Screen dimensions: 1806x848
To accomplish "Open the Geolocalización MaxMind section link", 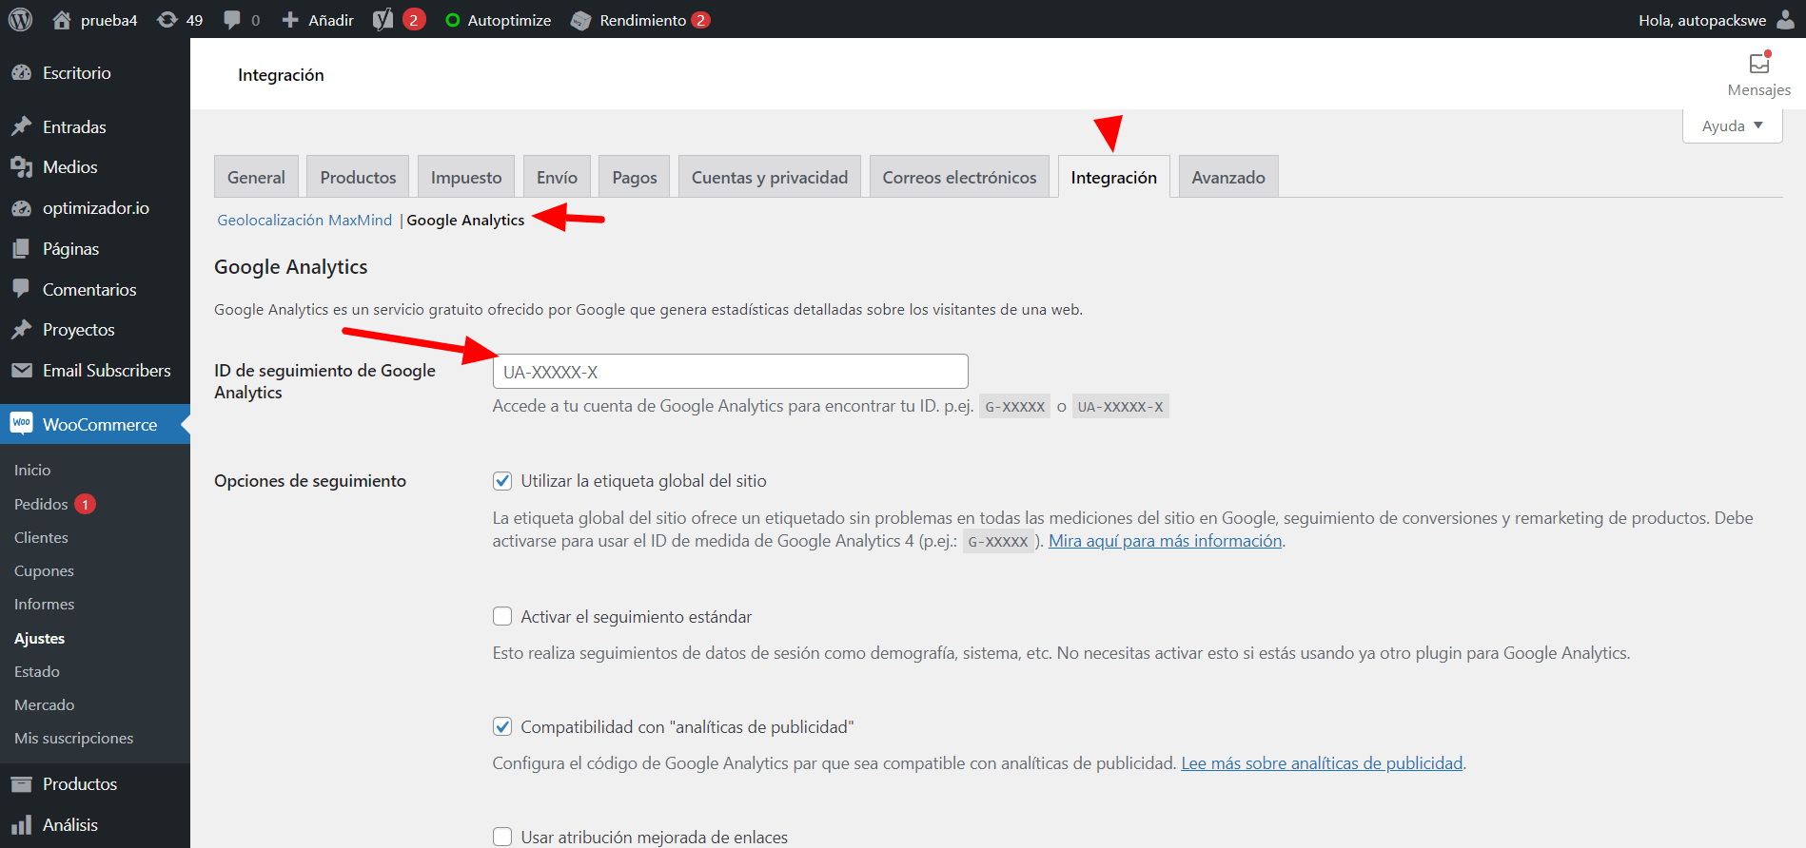I will 304,220.
